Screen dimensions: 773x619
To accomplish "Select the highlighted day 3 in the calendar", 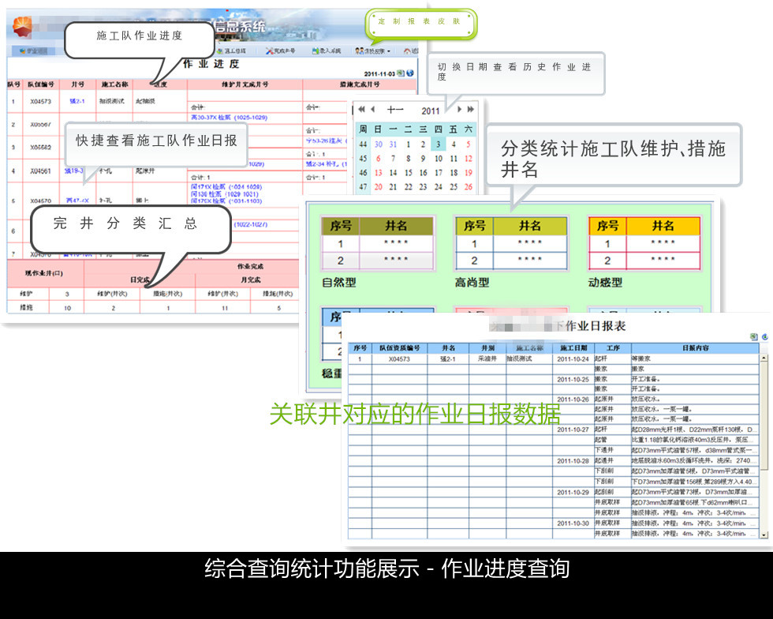I will tap(438, 144).
